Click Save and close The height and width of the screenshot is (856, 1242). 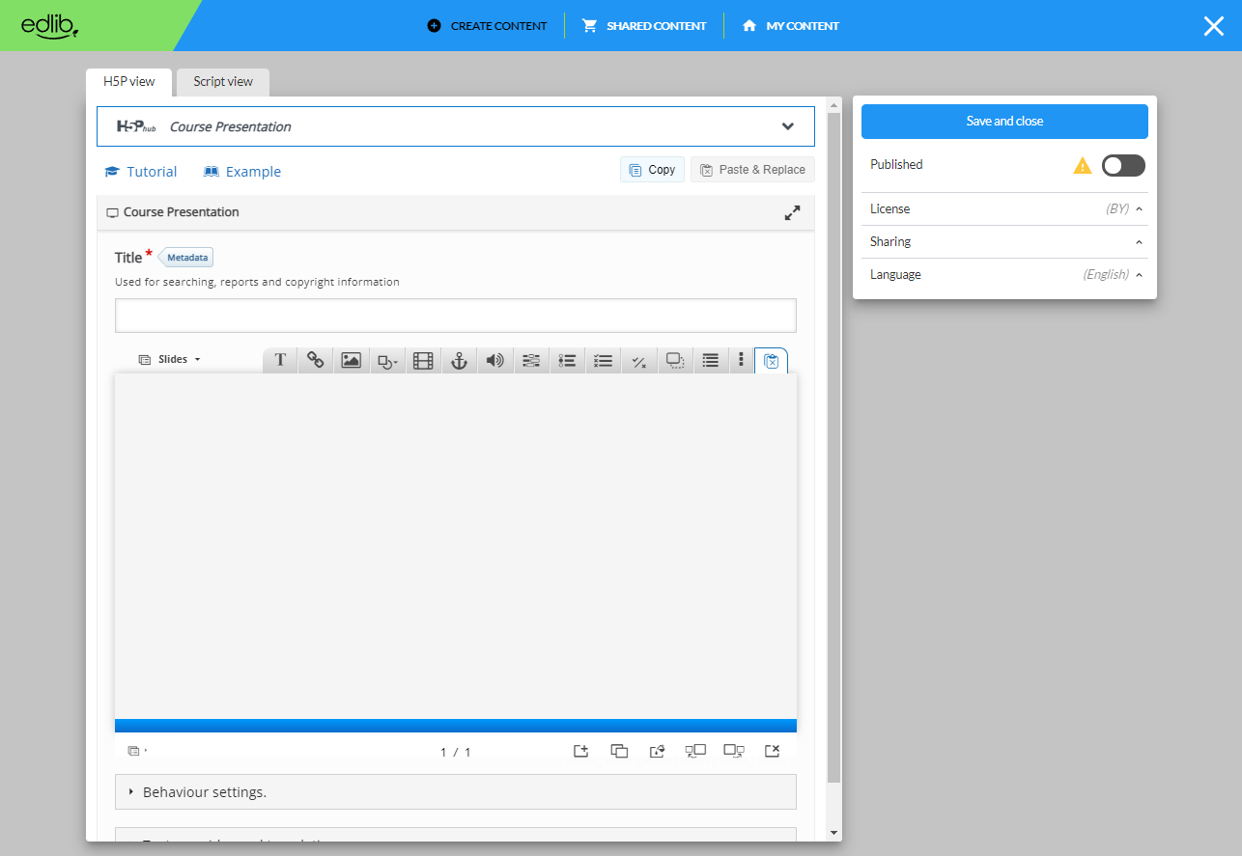[1004, 122]
